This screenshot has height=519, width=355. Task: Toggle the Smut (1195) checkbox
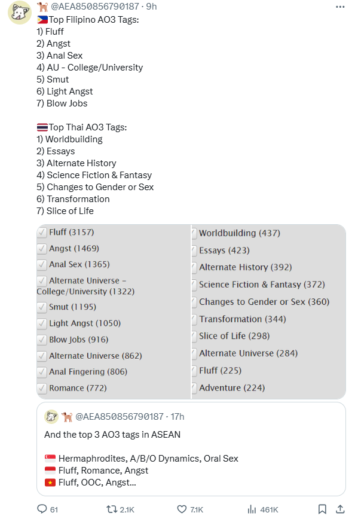[42, 307]
